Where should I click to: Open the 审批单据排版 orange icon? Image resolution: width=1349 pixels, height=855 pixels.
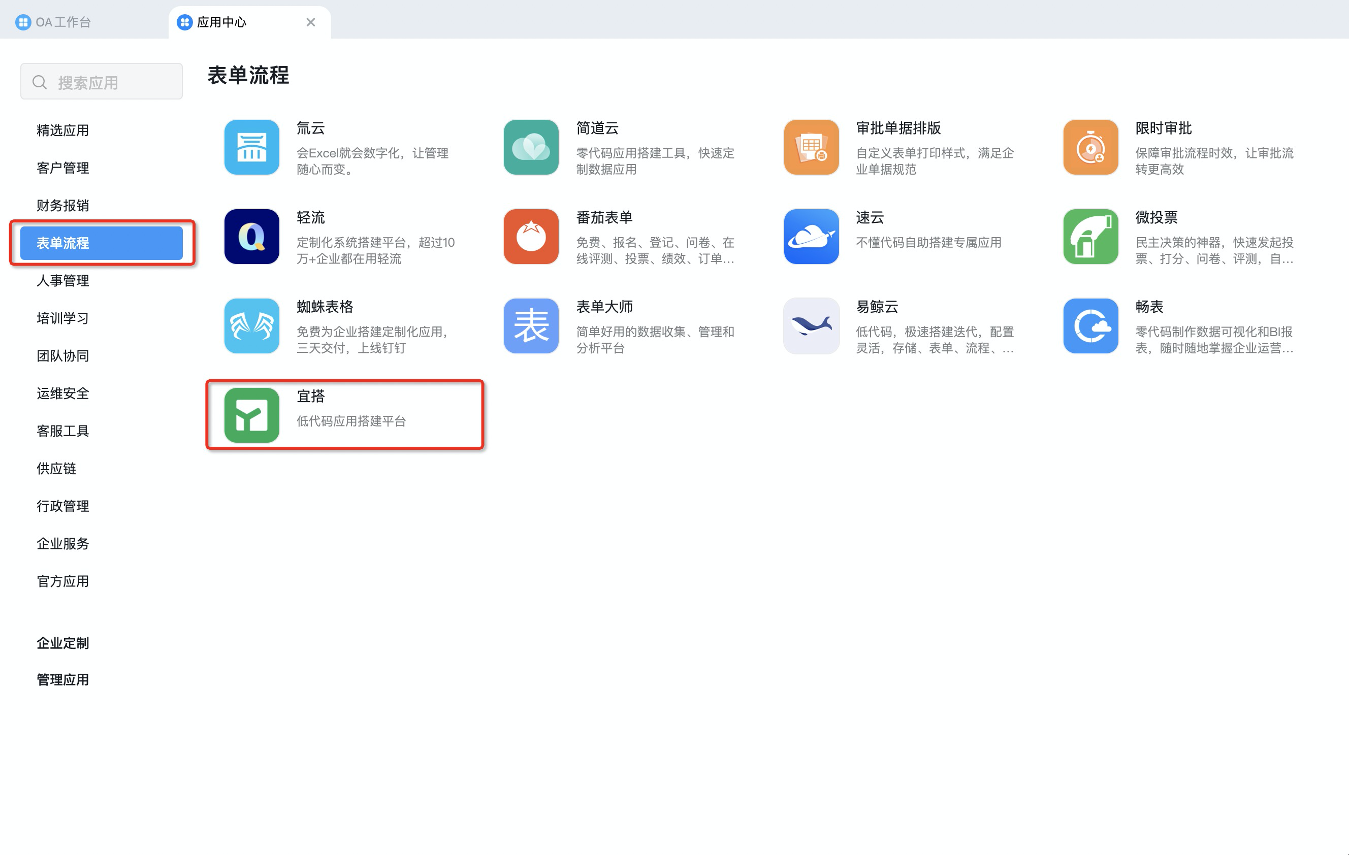point(811,147)
